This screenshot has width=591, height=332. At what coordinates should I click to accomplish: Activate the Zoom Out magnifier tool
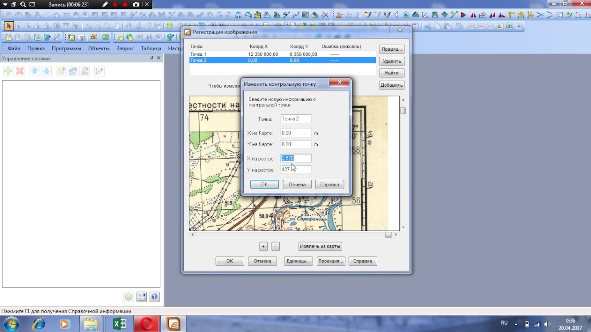[x=97, y=26]
